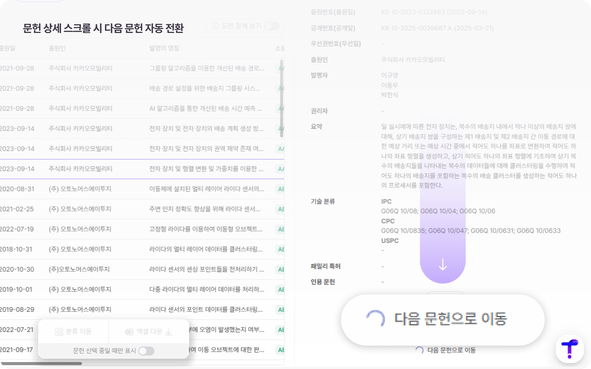591x369 pixels.
Task: Toggle 문헌 선택 중일 때만 표시 switch
Action: pos(146,351)
